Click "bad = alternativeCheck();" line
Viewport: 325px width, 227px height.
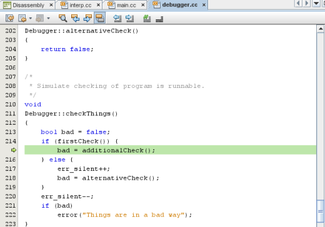[x=108, y=178]
